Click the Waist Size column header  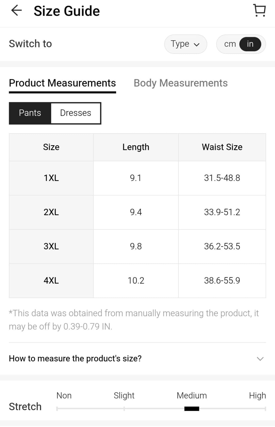(222, 147)
